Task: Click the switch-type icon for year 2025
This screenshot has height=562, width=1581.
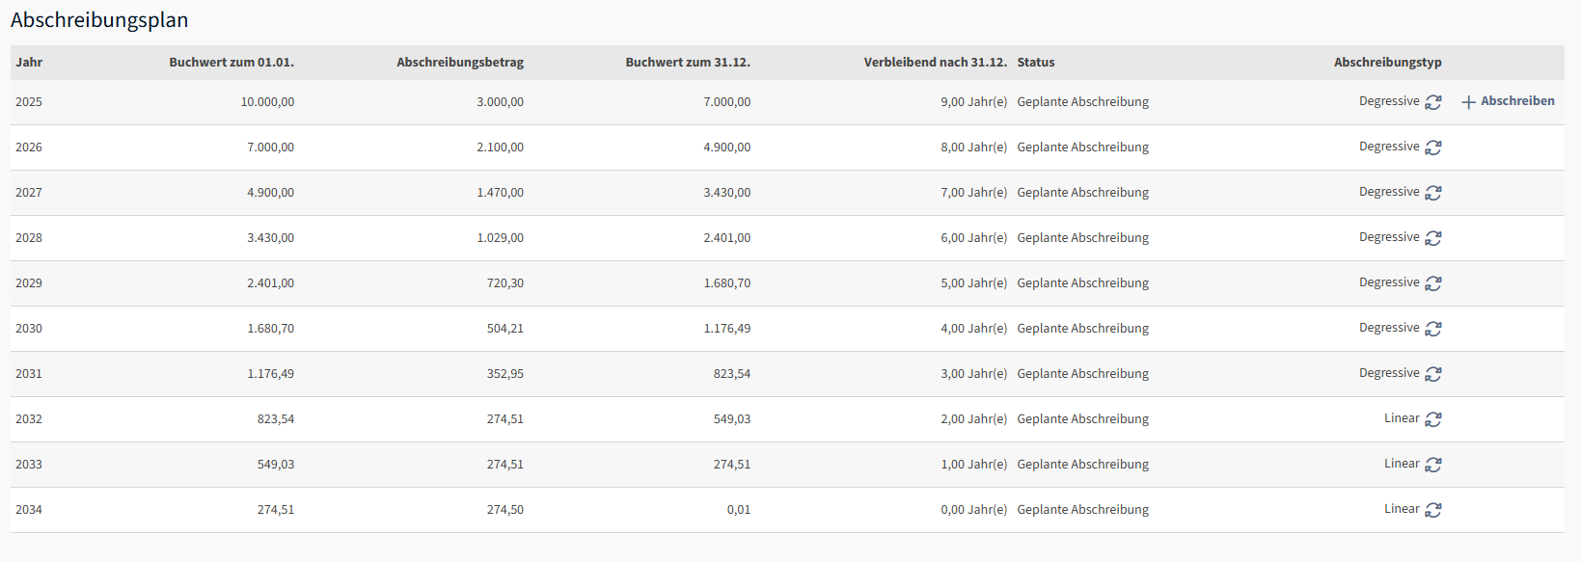Action: coord(1433,102)
